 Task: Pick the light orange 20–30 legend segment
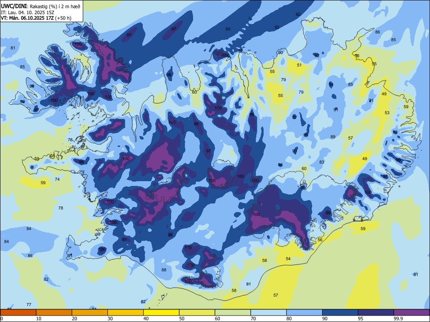pos(90,313)
